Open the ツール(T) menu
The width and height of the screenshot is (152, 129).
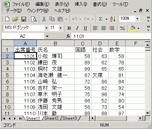coord(120,4)
